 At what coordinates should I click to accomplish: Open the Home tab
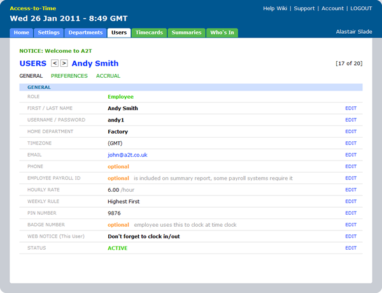[22, 32]
